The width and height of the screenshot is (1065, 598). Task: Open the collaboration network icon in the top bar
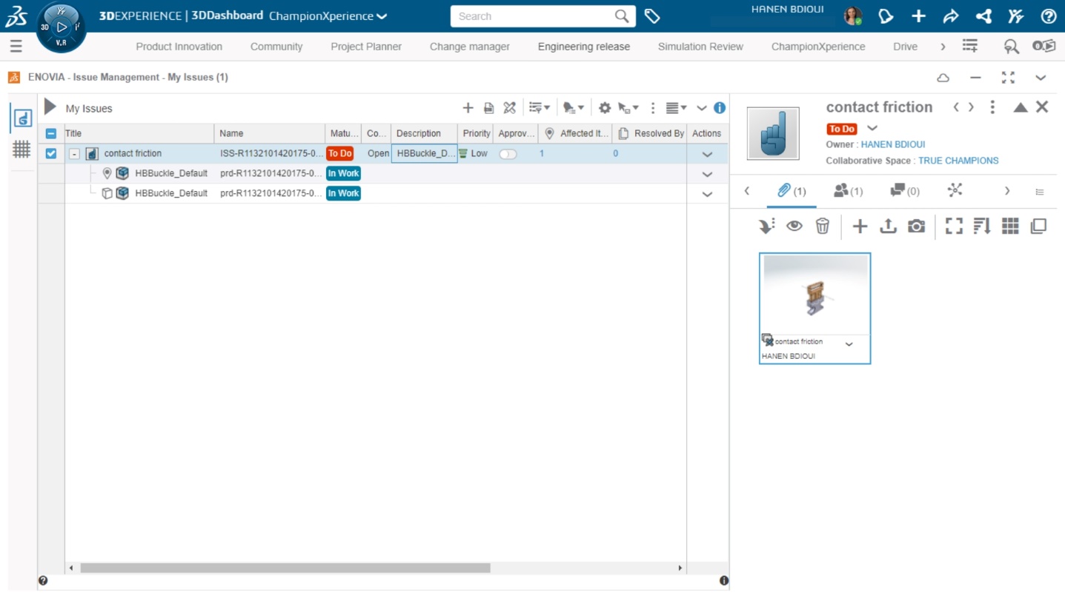tap(983, 16)
